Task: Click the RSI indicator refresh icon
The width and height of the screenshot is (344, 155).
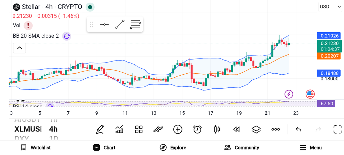Action: (50, 106)
